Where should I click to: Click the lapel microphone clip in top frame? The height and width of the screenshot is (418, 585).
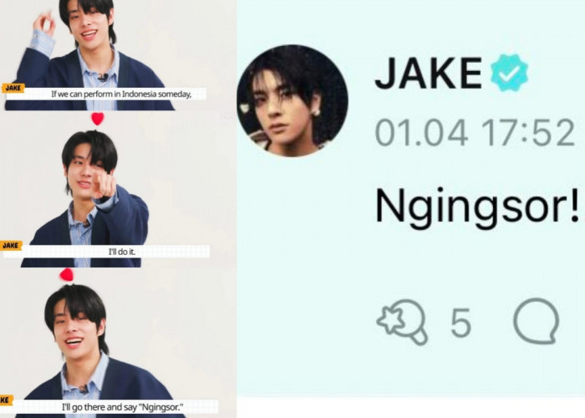coord(103,78)
